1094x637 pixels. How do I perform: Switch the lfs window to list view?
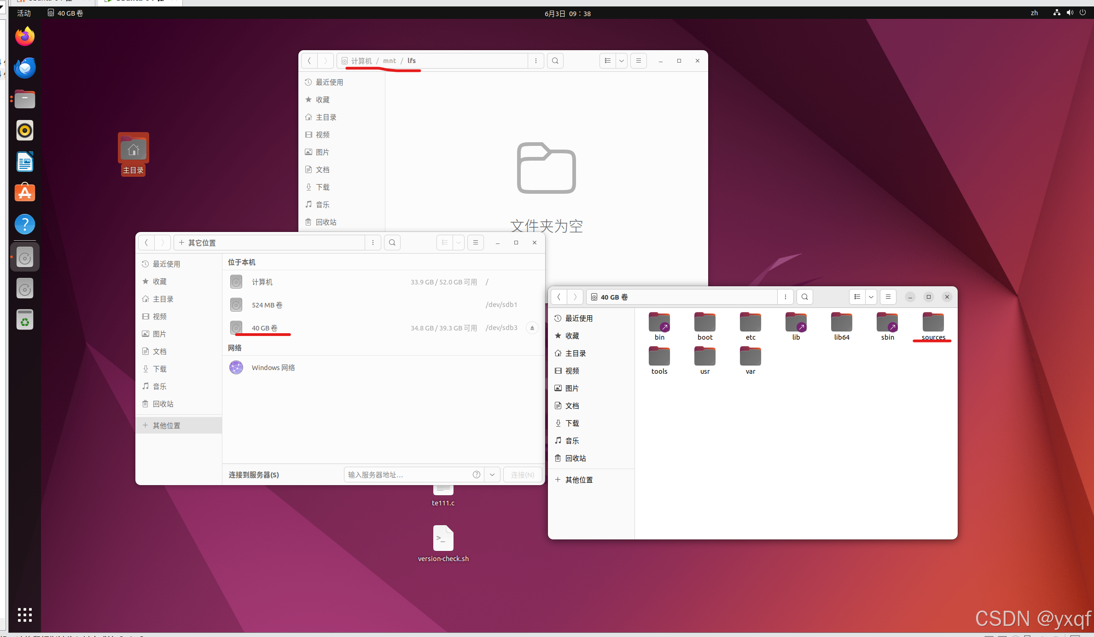click(x=607, y=60)
